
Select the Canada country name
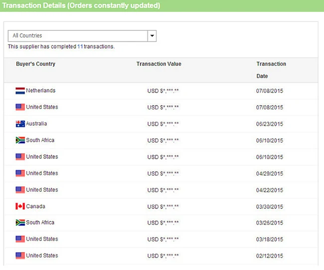point(35,206)
